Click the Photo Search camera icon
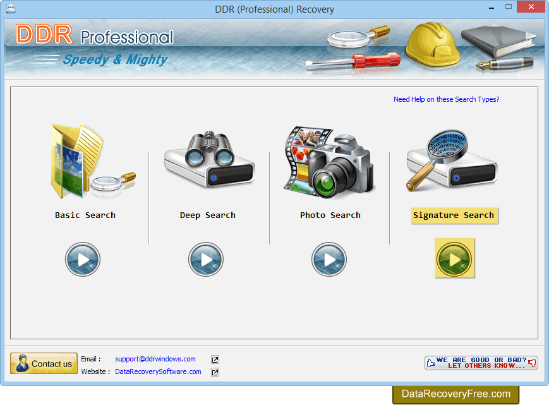Viewport: 549px width, 405px height. click(x=329, y=163)
